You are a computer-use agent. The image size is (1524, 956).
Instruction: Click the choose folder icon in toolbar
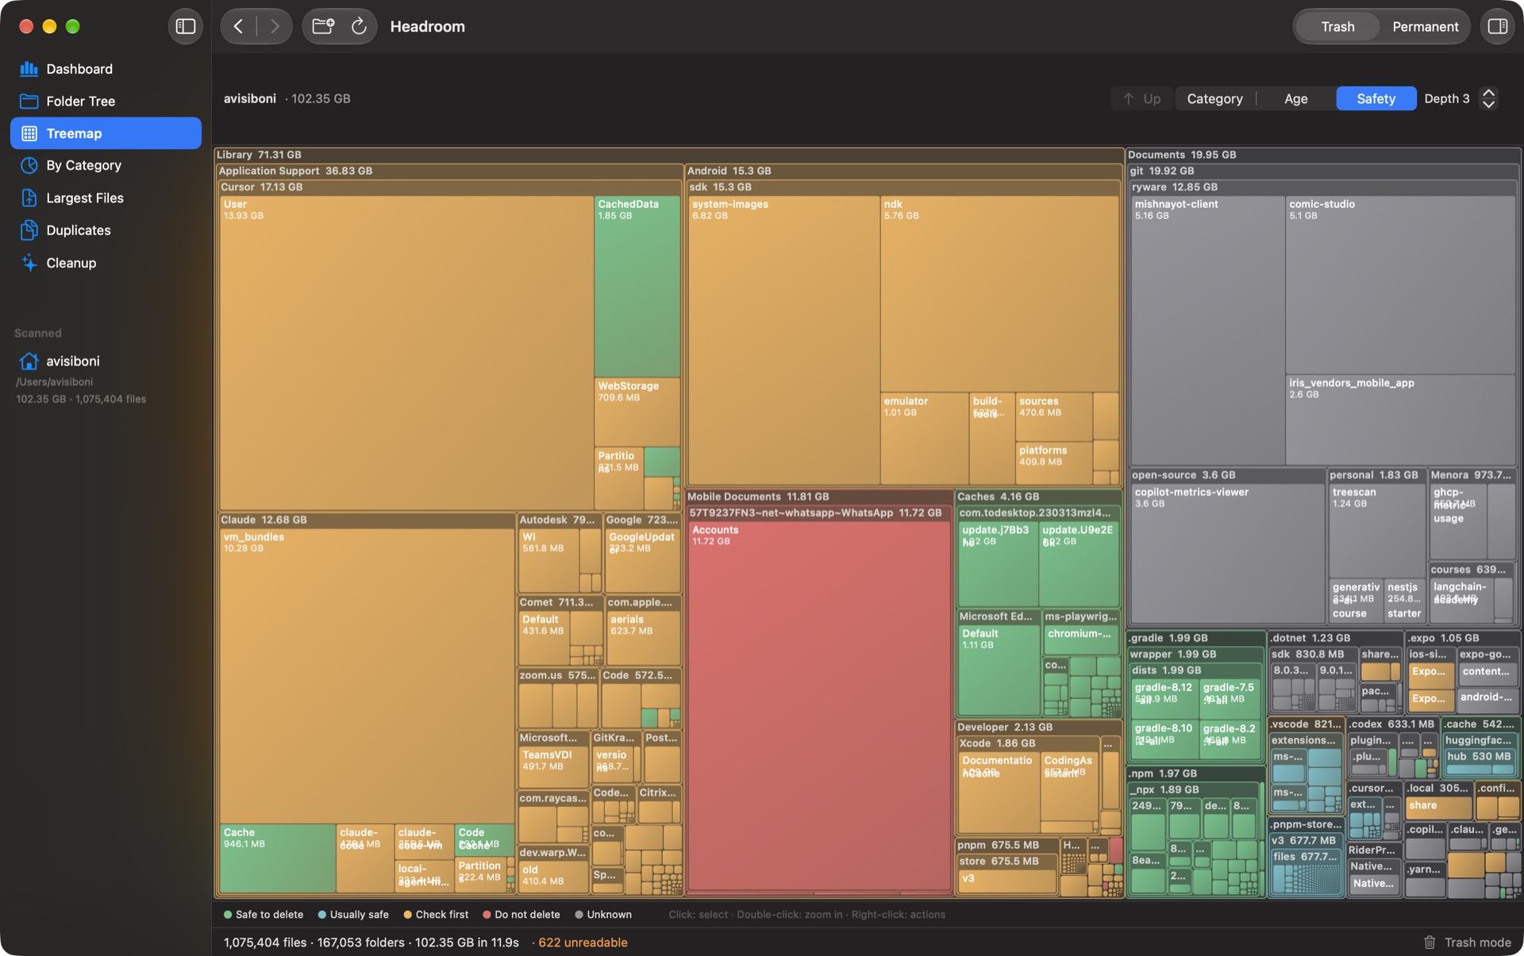click(x=323, y=26)
